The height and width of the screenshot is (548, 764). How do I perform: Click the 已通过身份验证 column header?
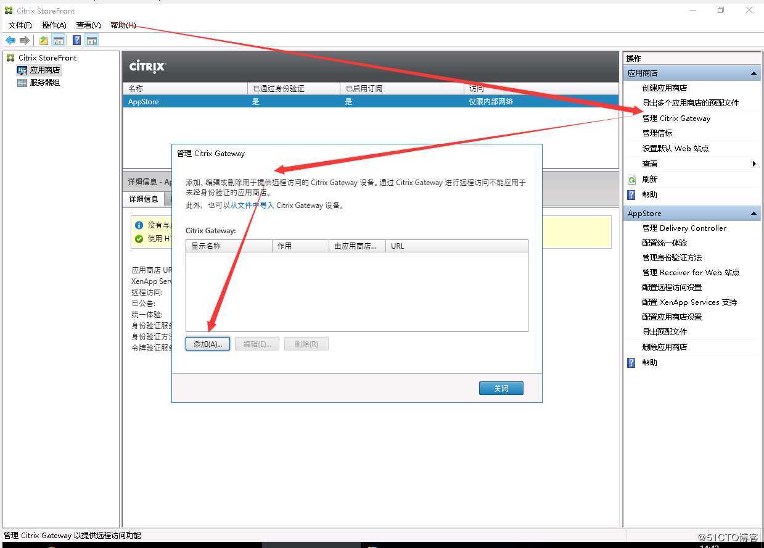[294, 89]
